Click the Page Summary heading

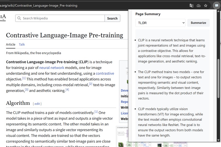click(x=148, y=14)
